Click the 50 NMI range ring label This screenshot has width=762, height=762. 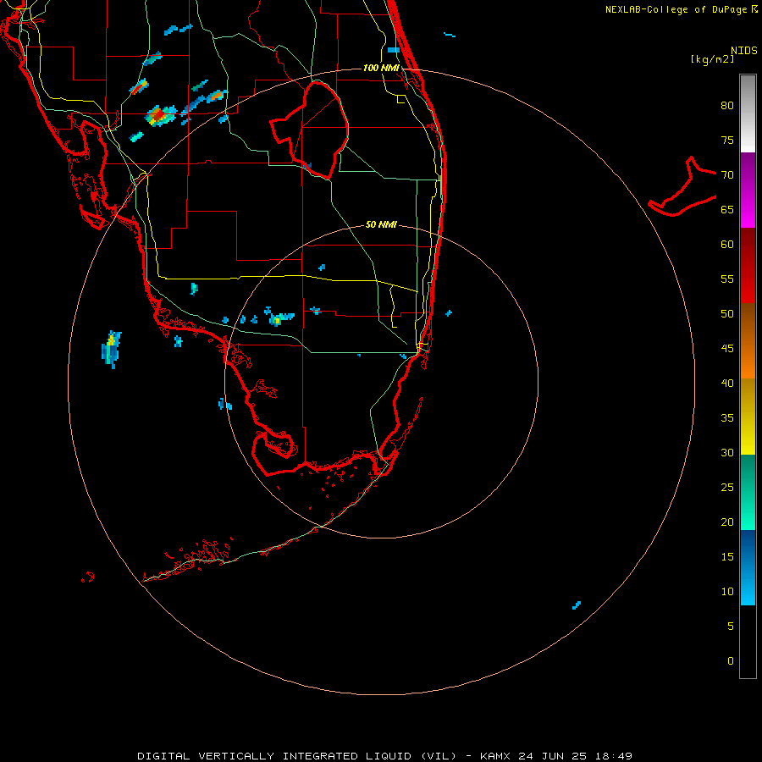click(x=381, y=224)
